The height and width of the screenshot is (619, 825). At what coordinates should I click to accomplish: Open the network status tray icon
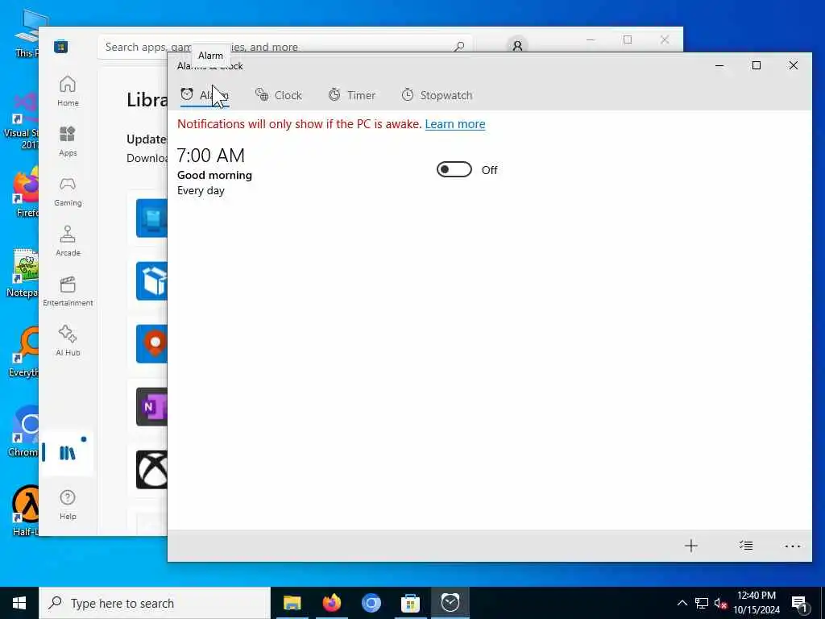(702, 603)
